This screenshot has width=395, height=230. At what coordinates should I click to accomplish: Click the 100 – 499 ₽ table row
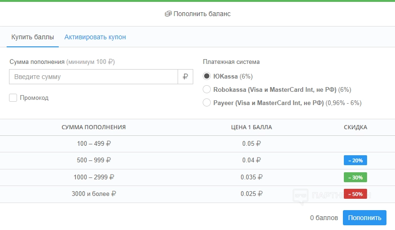tap(94, 144)
